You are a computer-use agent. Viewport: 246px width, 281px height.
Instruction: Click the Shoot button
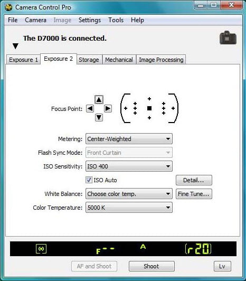(152, 266)
